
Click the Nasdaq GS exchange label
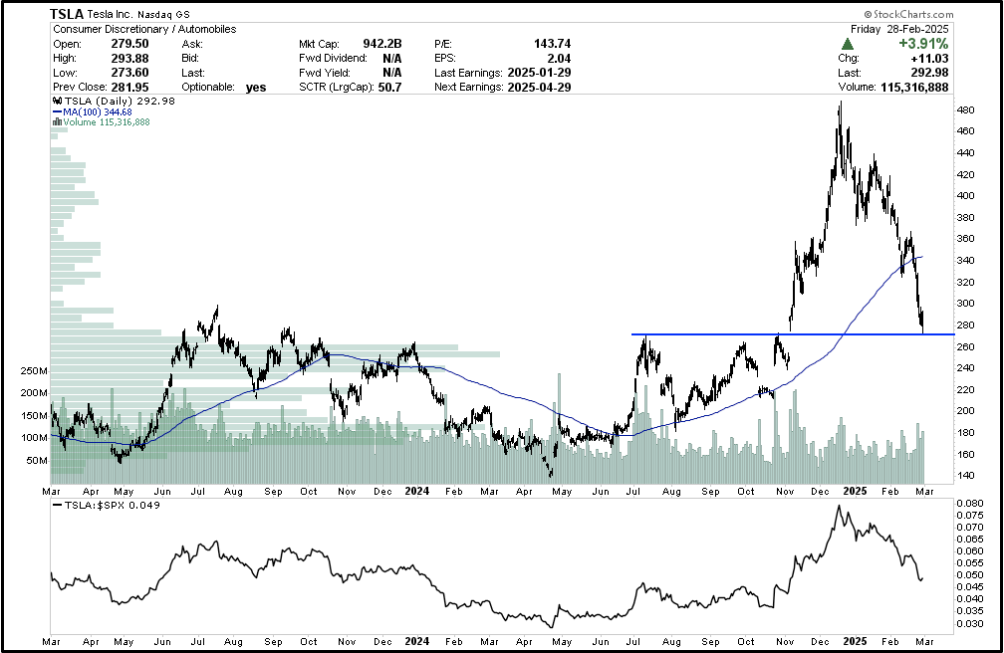[x=164, y=14]
